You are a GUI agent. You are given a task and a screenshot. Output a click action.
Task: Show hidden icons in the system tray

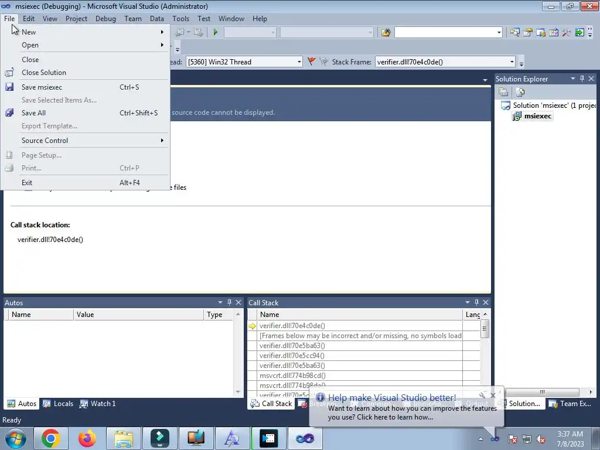[x=480, y=439]
